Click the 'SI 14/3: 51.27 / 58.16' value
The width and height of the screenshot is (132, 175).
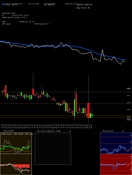pyautogui.click(x=20, y=15)
